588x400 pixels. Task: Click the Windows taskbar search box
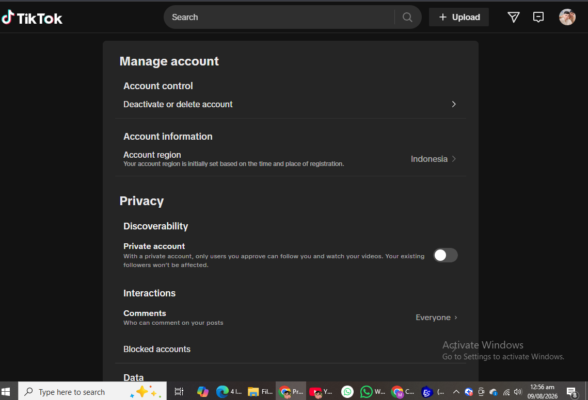[x=92, y=392]
